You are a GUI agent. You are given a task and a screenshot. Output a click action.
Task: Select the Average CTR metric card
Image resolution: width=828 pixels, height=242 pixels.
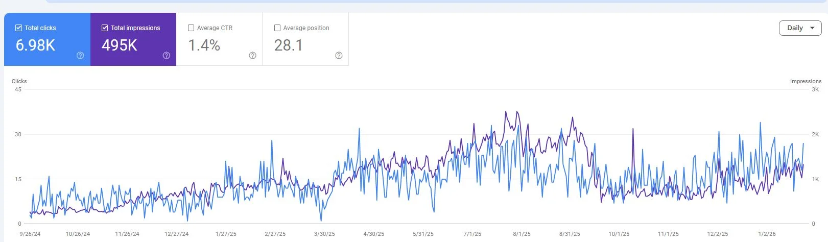(219, 39)
